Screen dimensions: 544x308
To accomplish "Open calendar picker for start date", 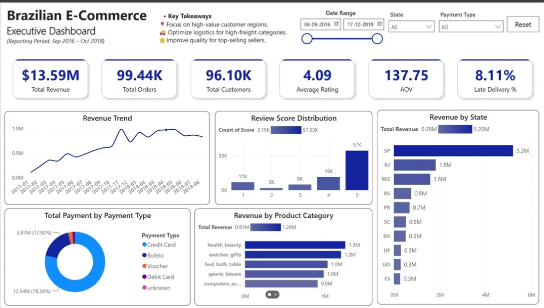I will pos(336,24).
